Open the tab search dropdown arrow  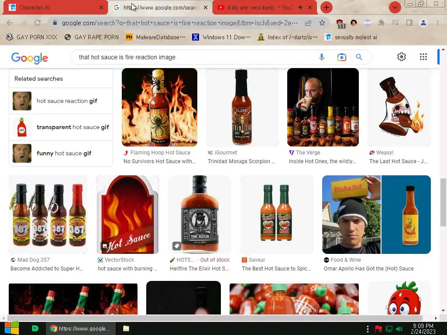pos(395,7)
